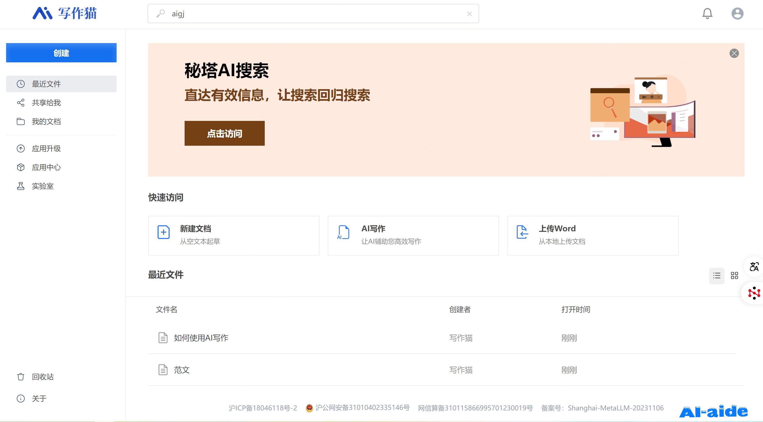The width and height of the screenshot is (763, 422).
Task: Click 刚刚 time in 如何使用AI写作 row
Action: (569, 338)
